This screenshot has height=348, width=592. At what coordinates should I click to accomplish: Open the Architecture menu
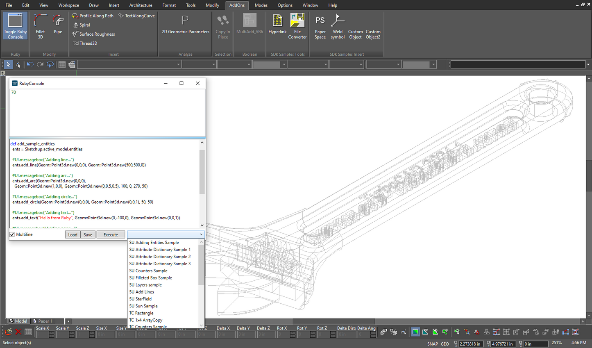(x=141, y=5)
